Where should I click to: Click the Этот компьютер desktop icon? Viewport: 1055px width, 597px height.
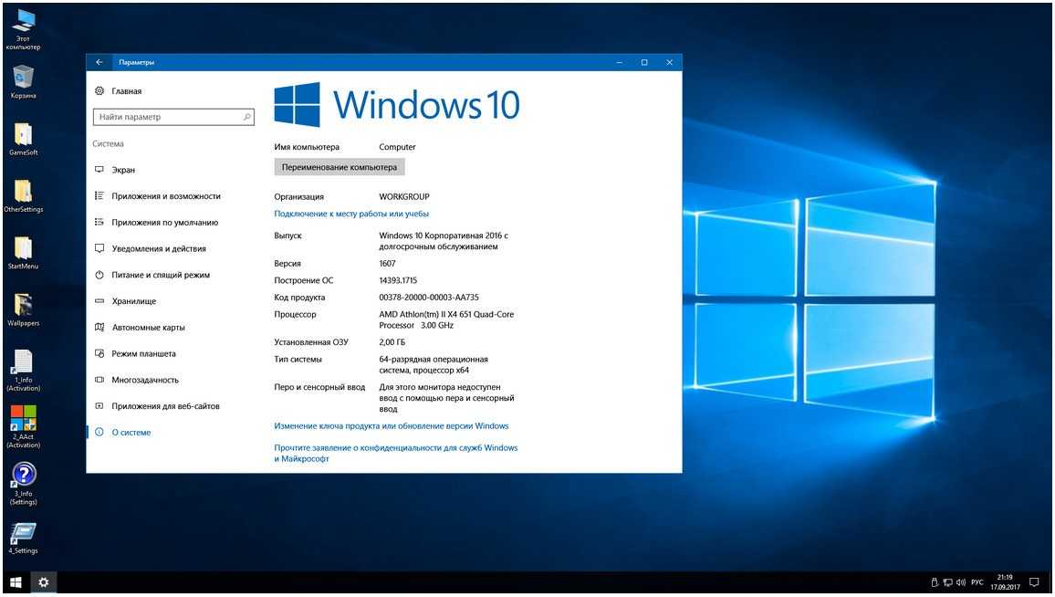(x=23, y=28)
